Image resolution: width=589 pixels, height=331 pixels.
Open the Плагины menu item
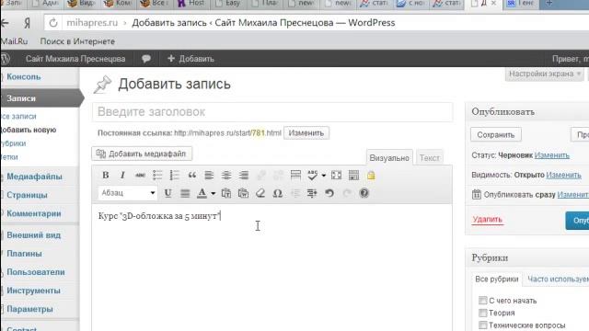coord(24,254)
